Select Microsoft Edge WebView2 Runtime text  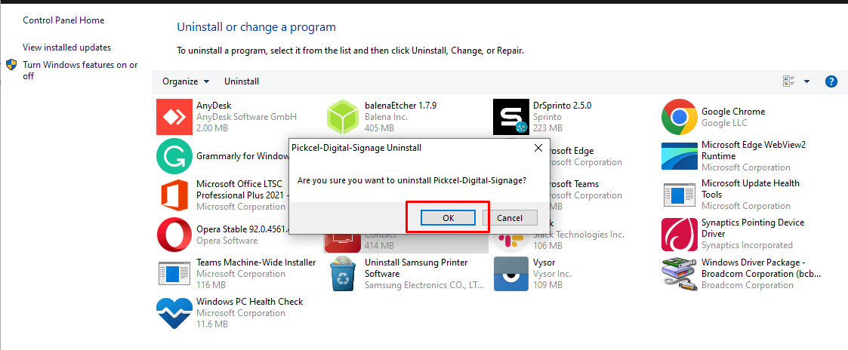754,150
